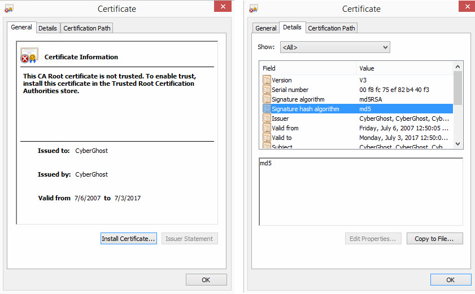This screenshot has height=294, width=475.
Task: Click the Install Certificate... button
Action: pyautogui.click(x=128, y=239)
